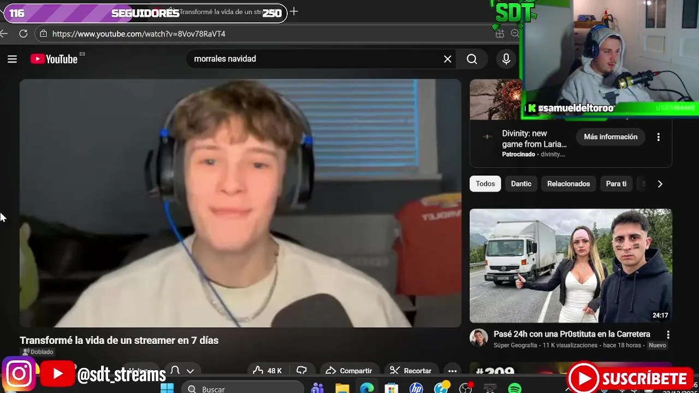Open Spotify from the taskbar

click(514, 389)
